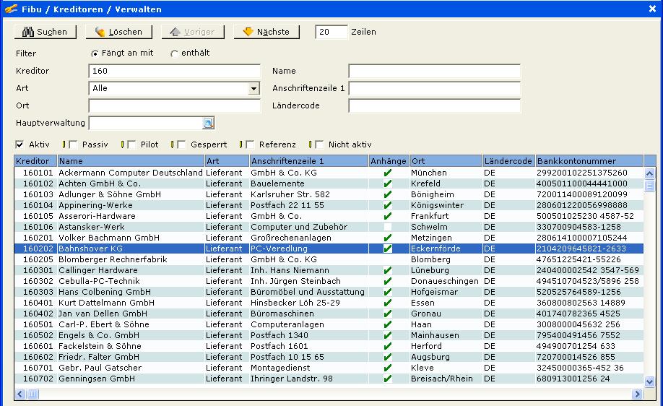The height and width of the screenshot is (406, 663).
Task: Click attachment checkmark for Asserori-Hardware
Action: 388,216
